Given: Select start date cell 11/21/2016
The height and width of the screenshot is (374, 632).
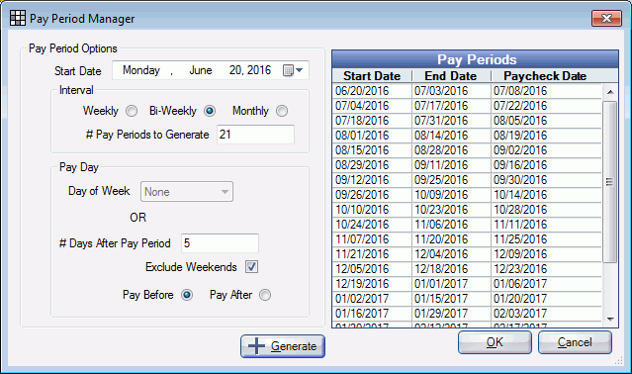Looking at the screenshot, I should [372, 254].
